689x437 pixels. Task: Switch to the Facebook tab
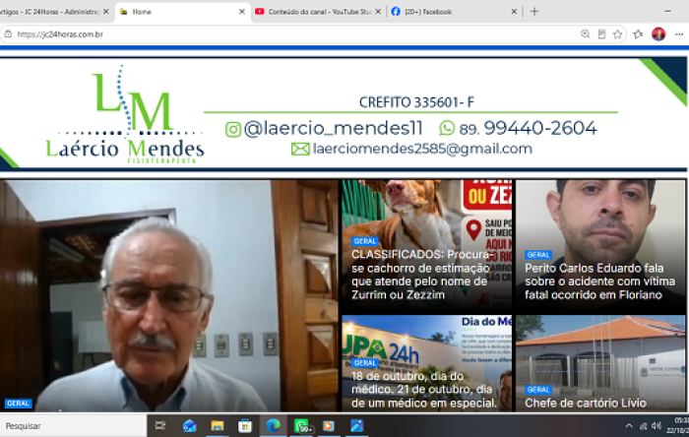point(455,12)
